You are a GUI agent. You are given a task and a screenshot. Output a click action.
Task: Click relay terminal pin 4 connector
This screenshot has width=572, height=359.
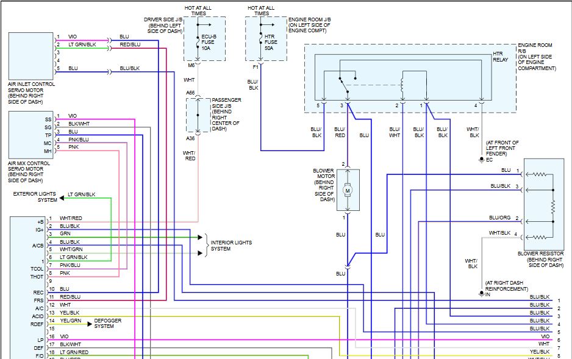click(x=482, y=103)
